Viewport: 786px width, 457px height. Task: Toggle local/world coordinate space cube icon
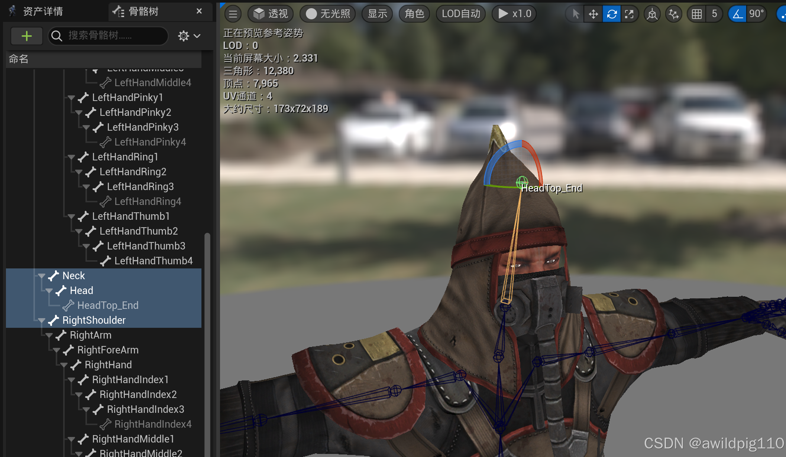coord(652,14)
